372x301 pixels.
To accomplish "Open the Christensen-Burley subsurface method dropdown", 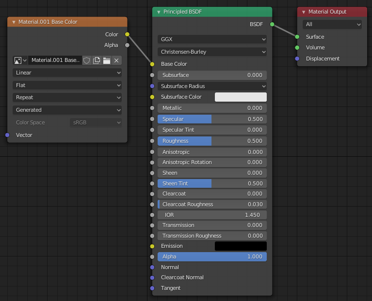I will coord(212,52).
